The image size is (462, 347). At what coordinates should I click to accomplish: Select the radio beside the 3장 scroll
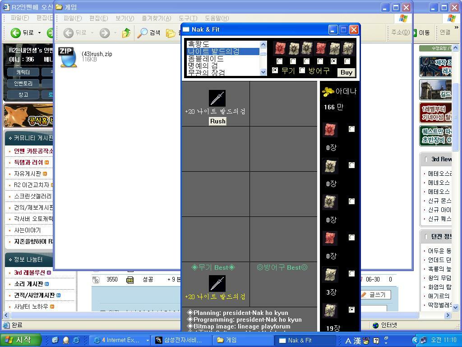pos(351,273)
